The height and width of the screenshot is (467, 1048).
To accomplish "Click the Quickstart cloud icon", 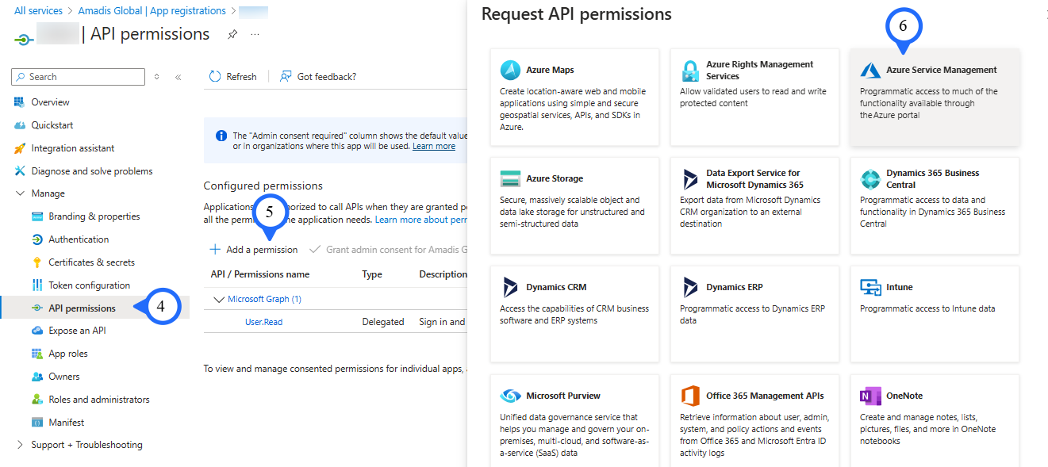I will 20,125.
